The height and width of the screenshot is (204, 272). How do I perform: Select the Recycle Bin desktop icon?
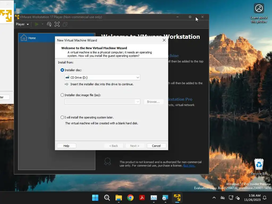tap(259, 167)
